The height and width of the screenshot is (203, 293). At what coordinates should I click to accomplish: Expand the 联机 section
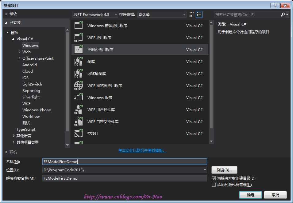(6, 152)
